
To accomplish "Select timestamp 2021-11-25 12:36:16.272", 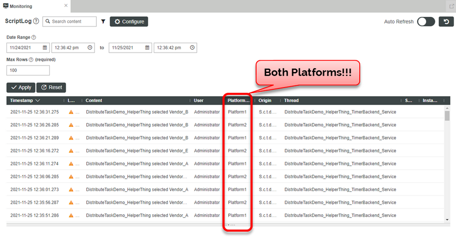I will 34,151.
